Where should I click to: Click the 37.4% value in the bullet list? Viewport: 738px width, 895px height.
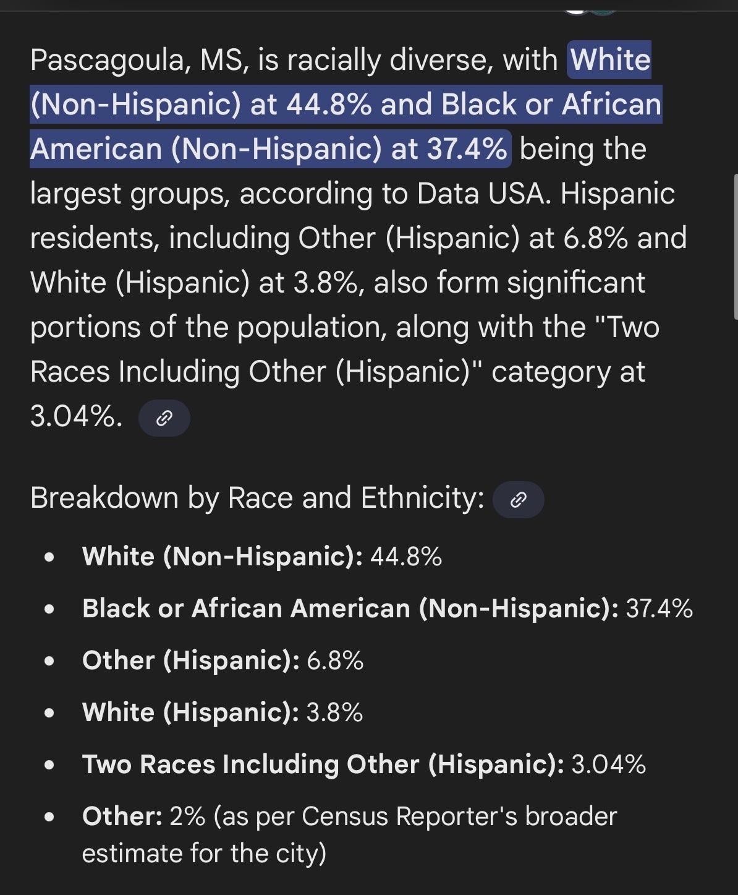(659, 609)
